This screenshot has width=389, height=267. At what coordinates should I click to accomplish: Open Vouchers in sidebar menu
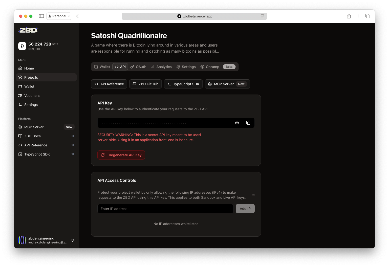46,96
